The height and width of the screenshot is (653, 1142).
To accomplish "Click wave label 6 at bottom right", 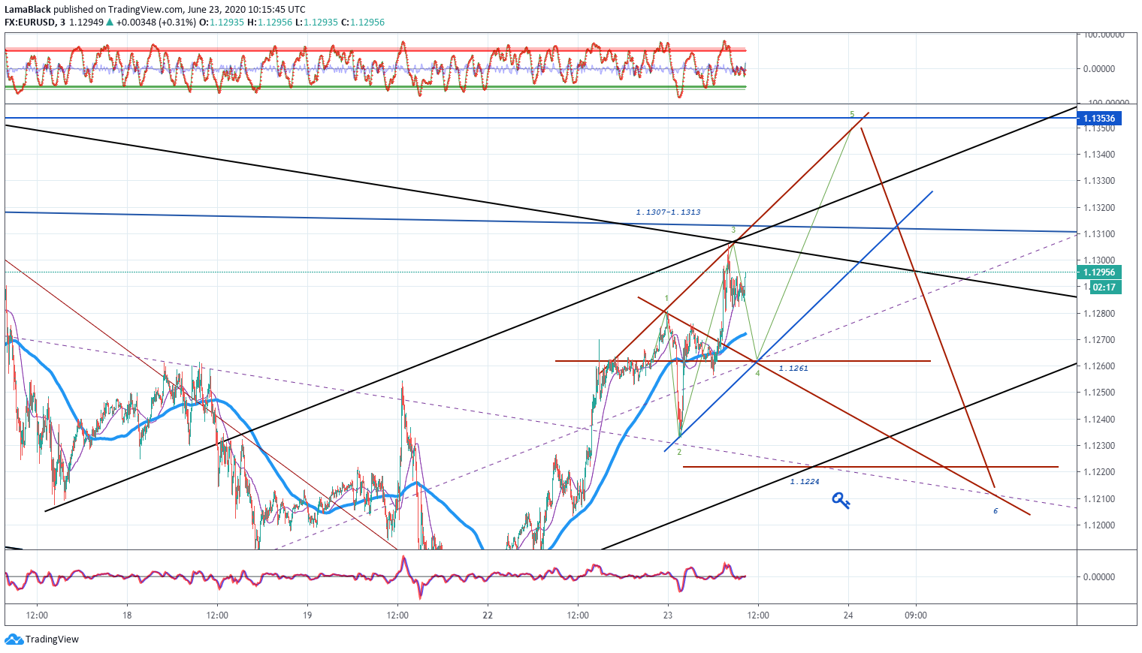I will [x=995, y=511].
